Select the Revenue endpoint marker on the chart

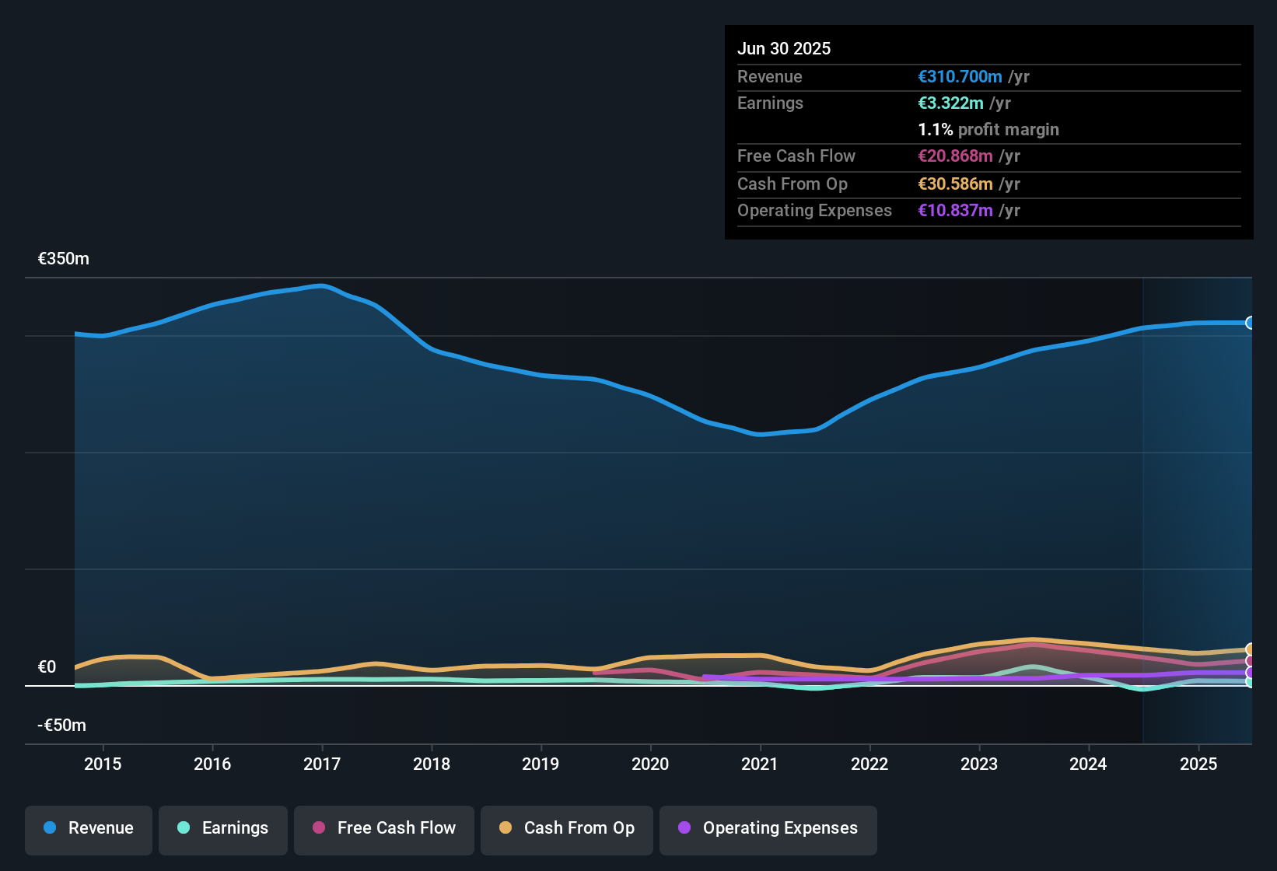(x=1251, y=323)
